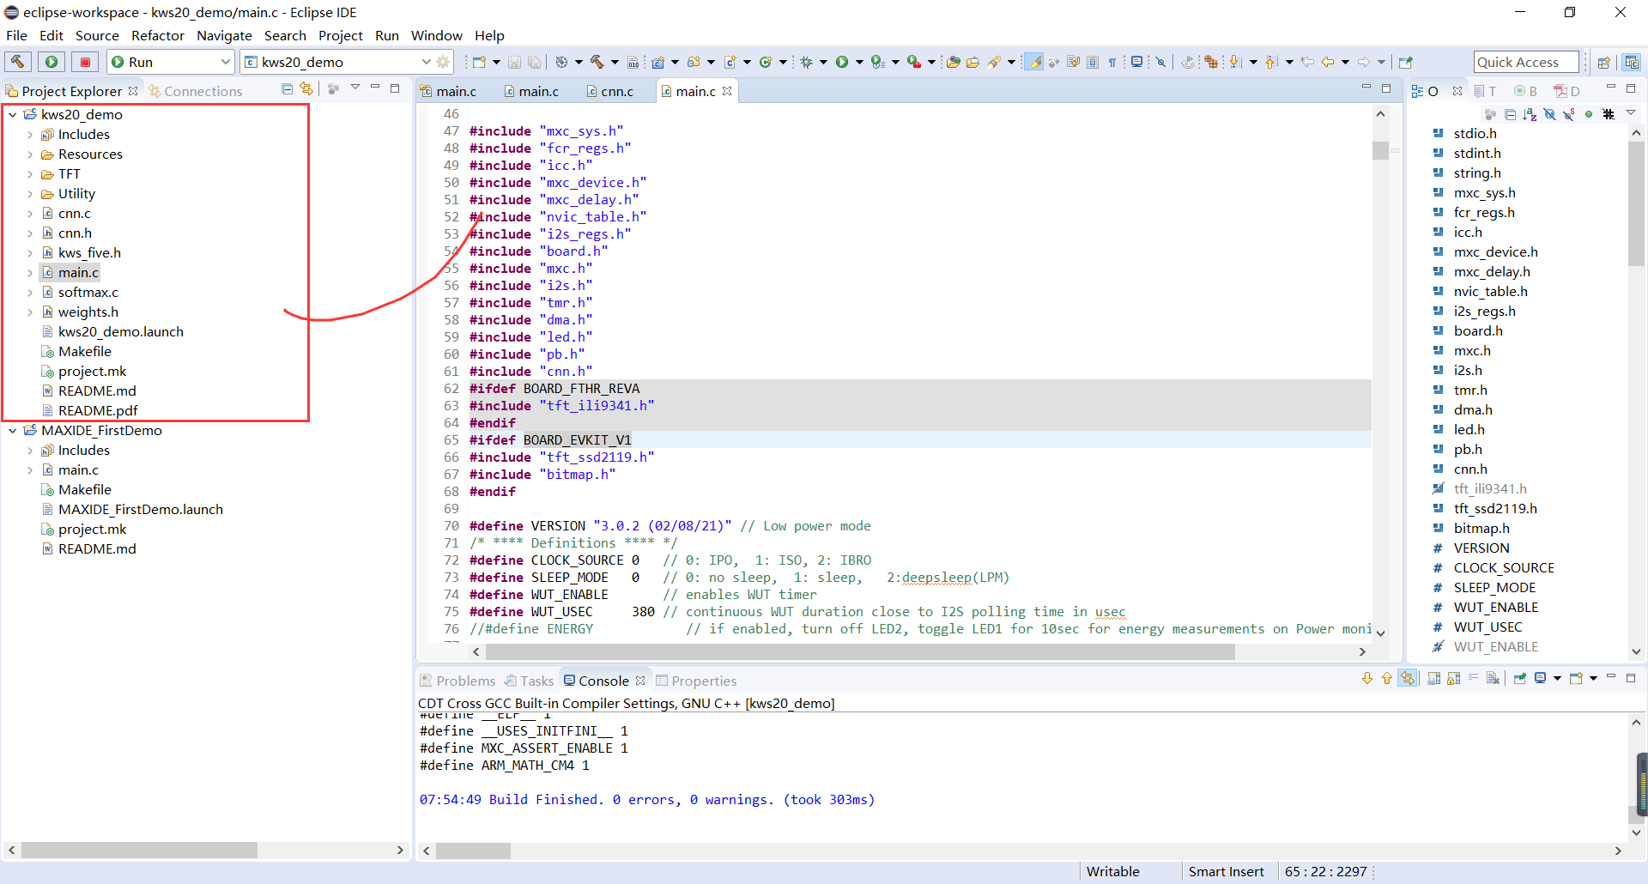This screenshot has height=884, width=1648.
Task: Pin the Console view
Action: pyautogui.click(x=1519, y=678)
